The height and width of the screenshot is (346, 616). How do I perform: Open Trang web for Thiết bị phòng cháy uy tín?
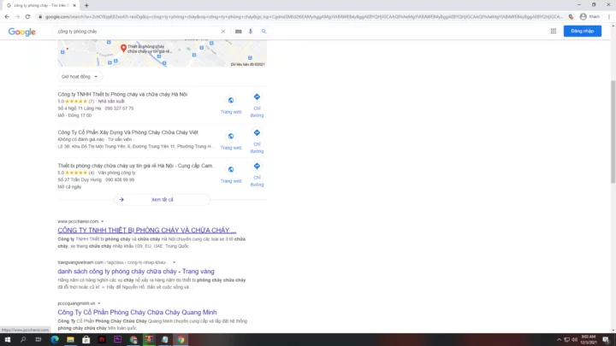click(x=231, y=174)
